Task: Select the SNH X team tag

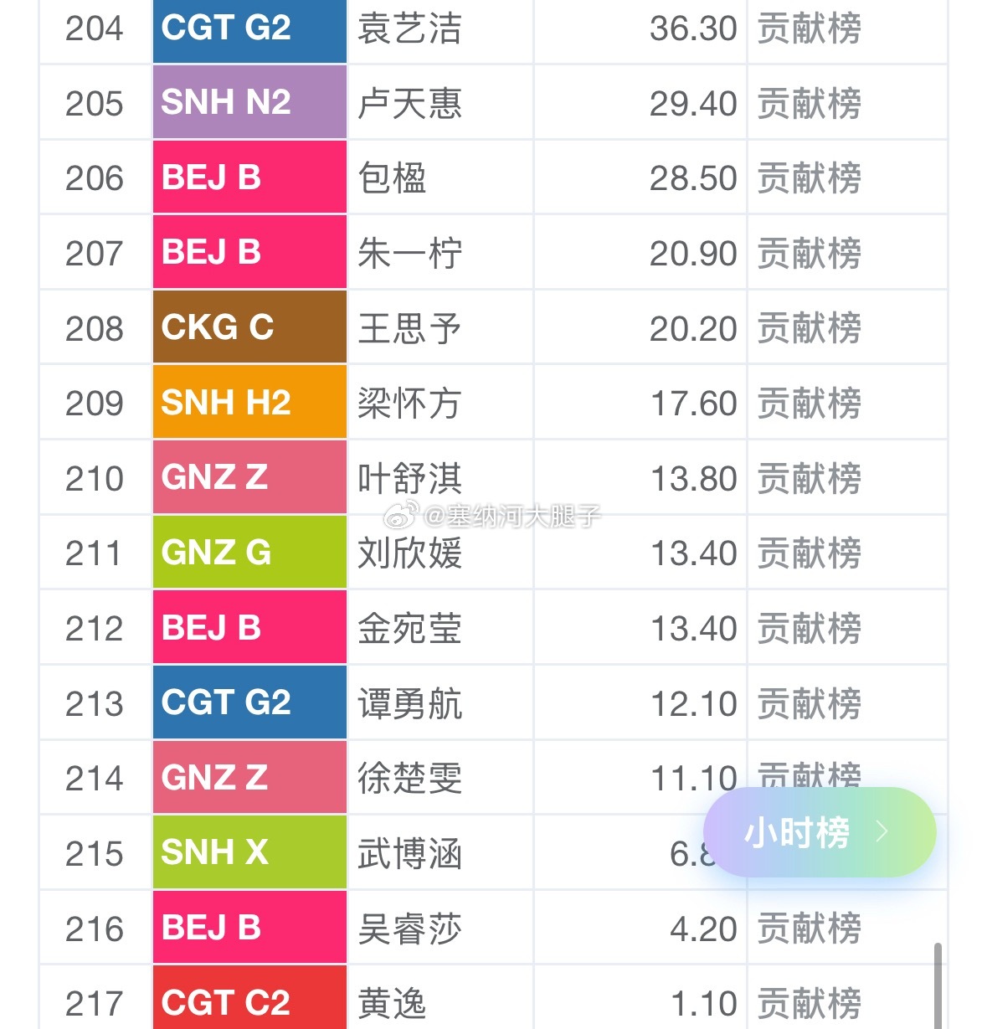Action: click(249, 852)
